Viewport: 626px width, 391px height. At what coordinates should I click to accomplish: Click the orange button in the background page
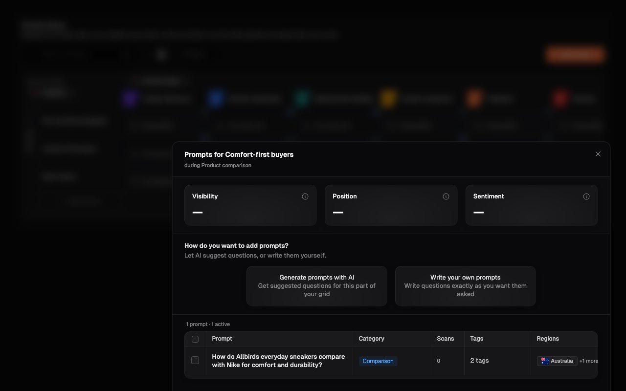pos(575,54)
